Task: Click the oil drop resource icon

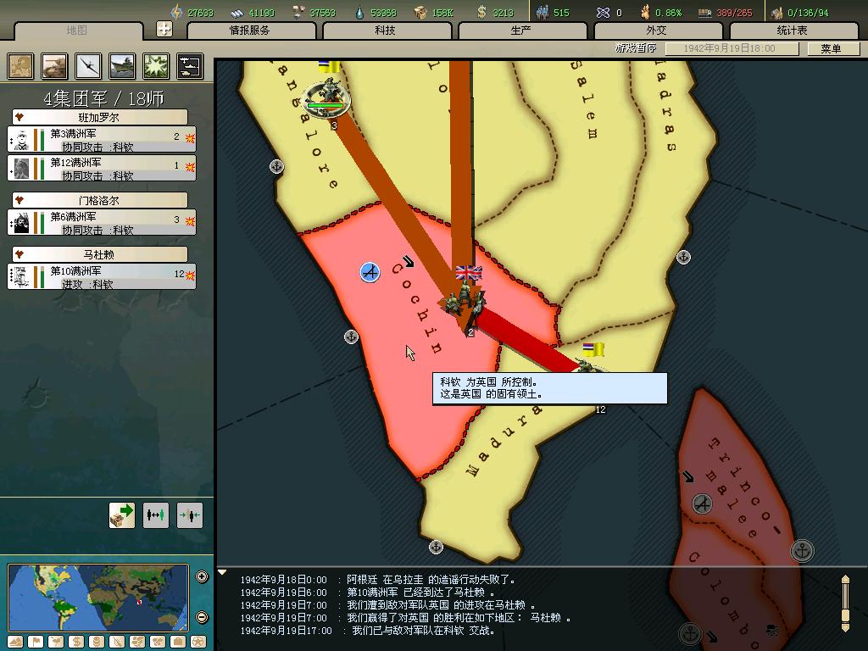Action: [x=360, y=12]
